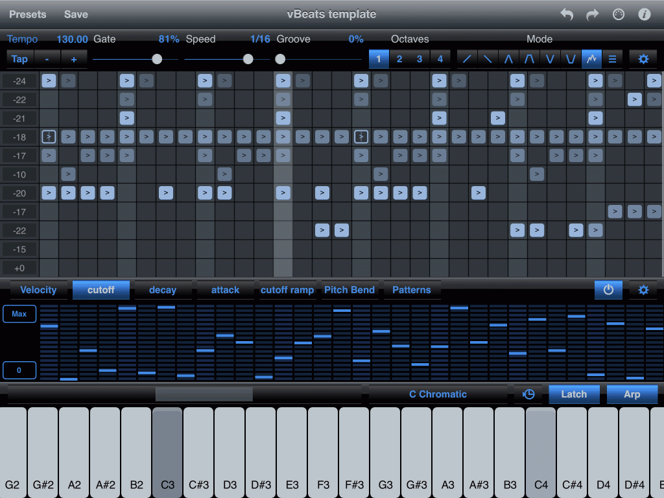This screenshot has width=664, height=498.
Task: Click the undo arrow icon
Action: [x=567, y=14]
